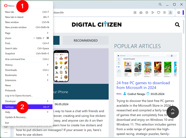Click the Digital Citizen site search icon
This screenshot has width=186, height=138.
click(177, 25)
